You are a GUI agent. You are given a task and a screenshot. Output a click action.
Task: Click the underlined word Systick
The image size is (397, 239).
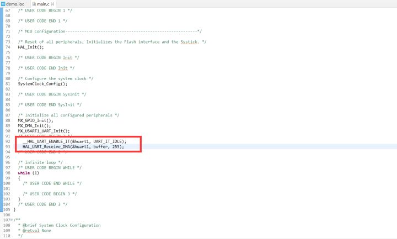[x=189, y=42]
